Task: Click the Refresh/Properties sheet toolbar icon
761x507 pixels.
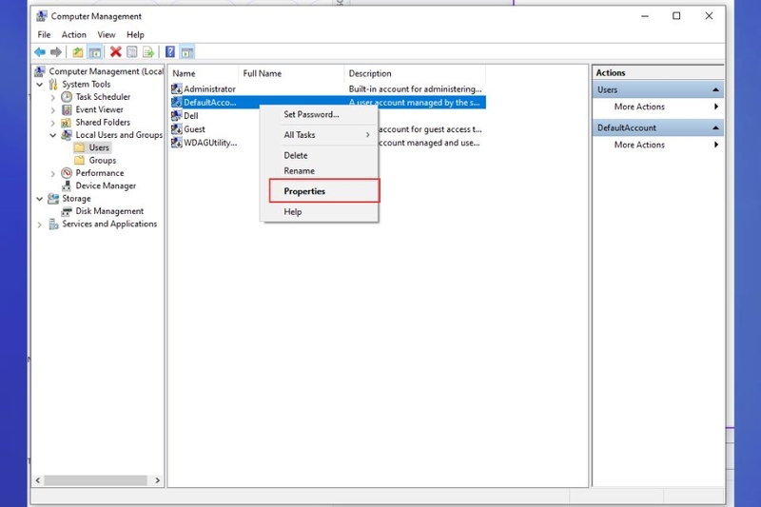Action: [132, 52]
